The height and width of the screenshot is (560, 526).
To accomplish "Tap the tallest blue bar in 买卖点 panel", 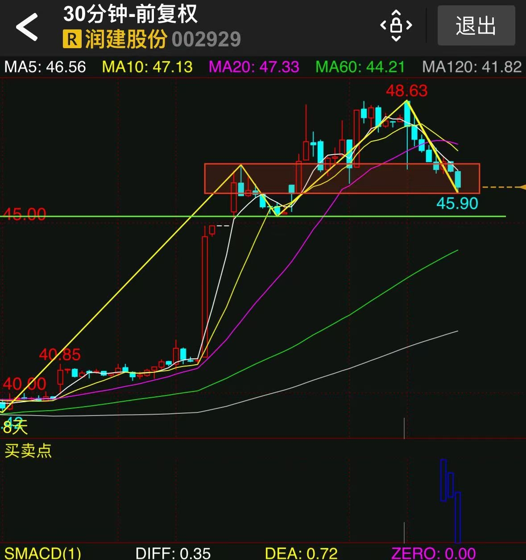I will [457, 517].
